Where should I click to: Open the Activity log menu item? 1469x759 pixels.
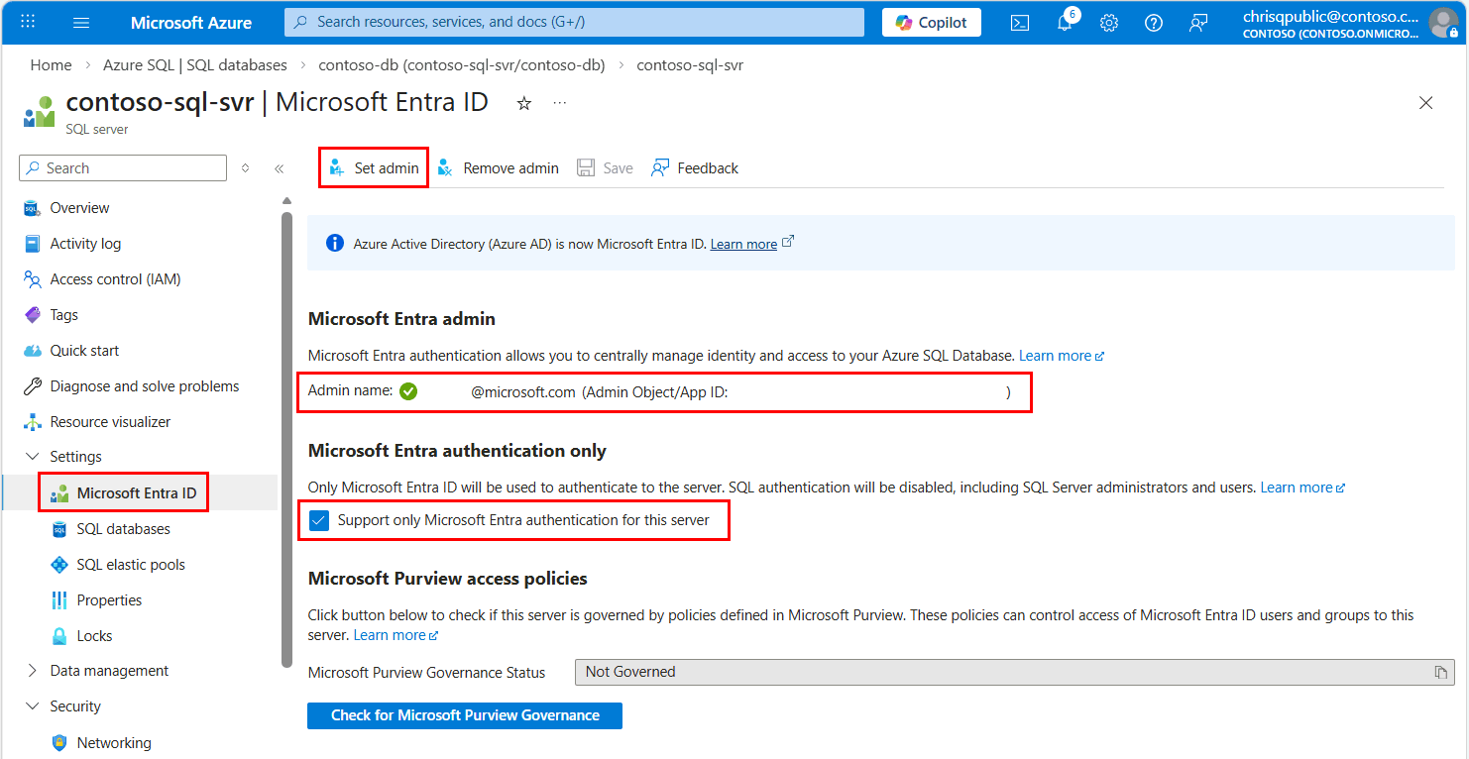(85, 244)
